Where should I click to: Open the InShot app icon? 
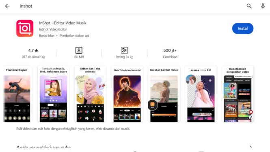[x=25, y=28]
